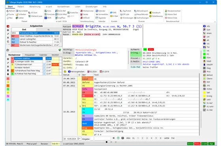221x146 pixels.
Task: Select the orange S color filter in the left strip
Action: 8,86
